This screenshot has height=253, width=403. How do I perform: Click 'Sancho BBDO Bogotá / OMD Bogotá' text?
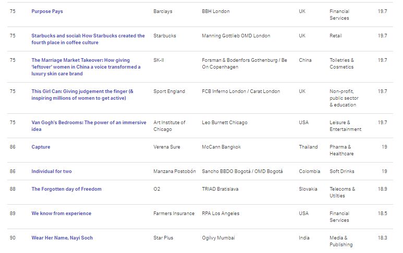[242, 171]
